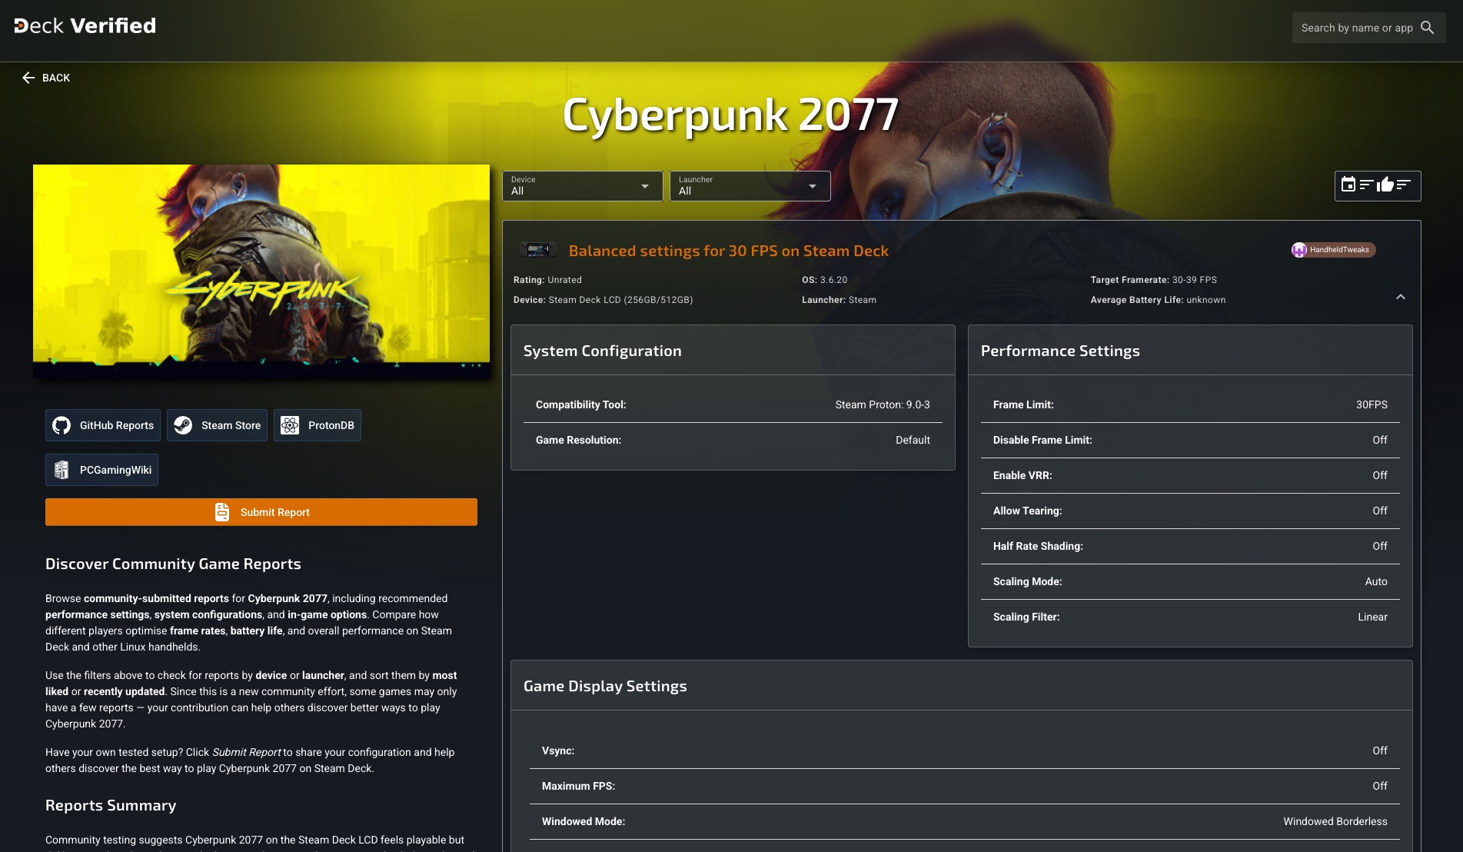Select the Game Resolution Default value
1463x852 pixels.
pos(913,440)
